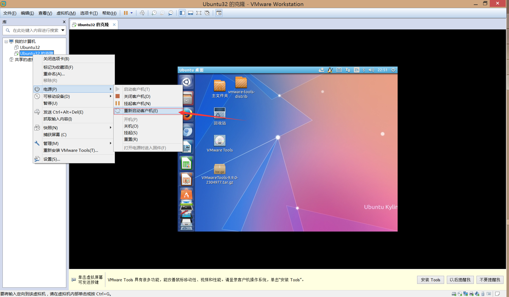Expand the 可移动设备(D) submenu
Viewport: 509px width, 297px height.
coord(74,97)
